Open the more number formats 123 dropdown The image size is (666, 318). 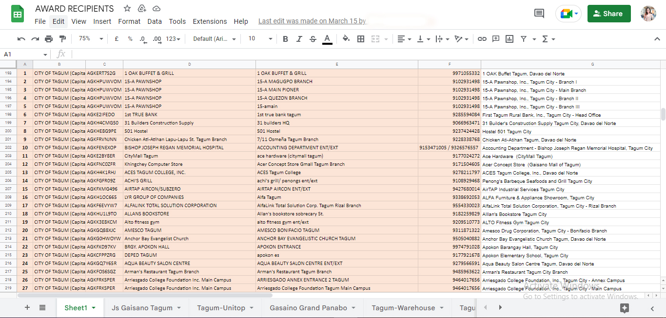[x=173, y=39]
